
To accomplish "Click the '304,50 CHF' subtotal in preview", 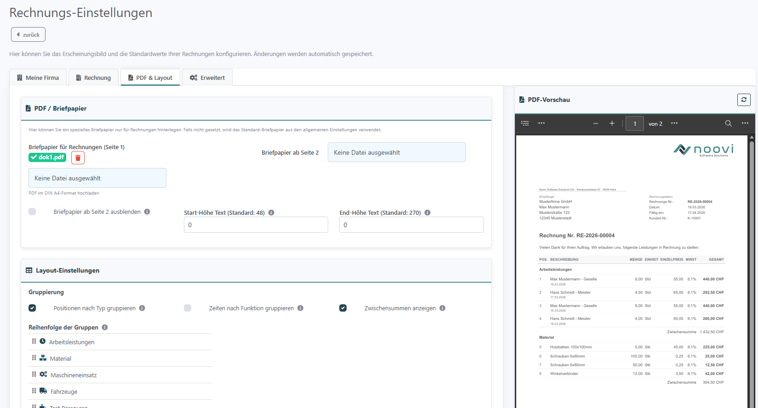I will [713, 382].
